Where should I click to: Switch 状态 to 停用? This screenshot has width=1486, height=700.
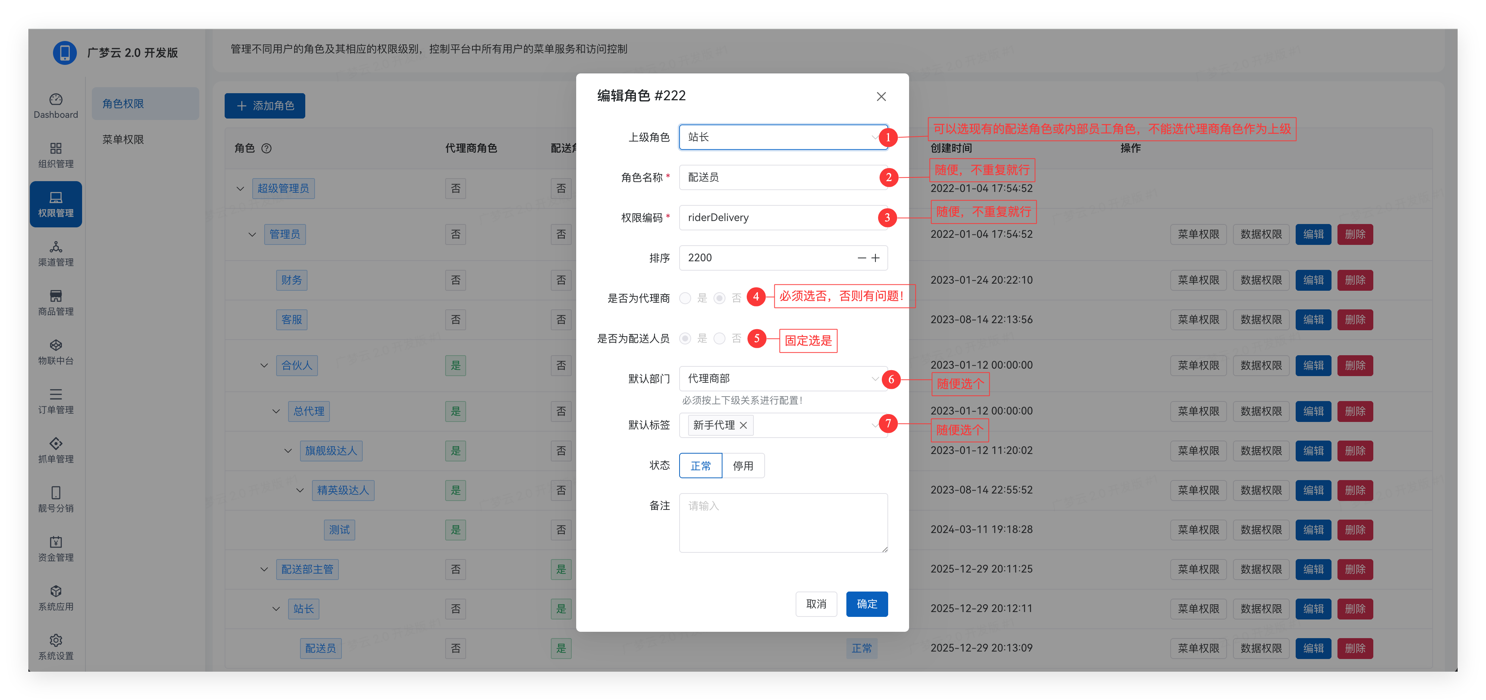tap(744, 465)
